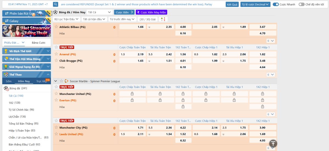
Task: Collapse the Soccer Marble league chevron
Action: point(56,81)
